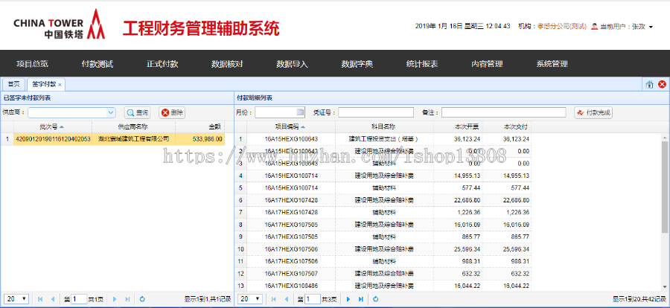
Task: Open the 正式付款 menu
Action: click(x=162, y=64)
